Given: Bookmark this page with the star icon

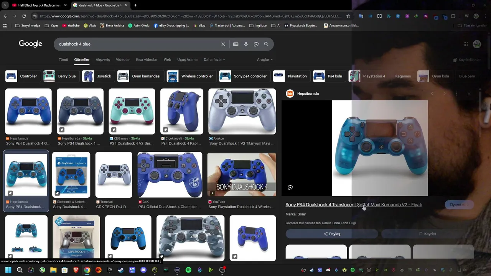Looking at the screenshot, I should pyautogui.click(x=348, y=16).
